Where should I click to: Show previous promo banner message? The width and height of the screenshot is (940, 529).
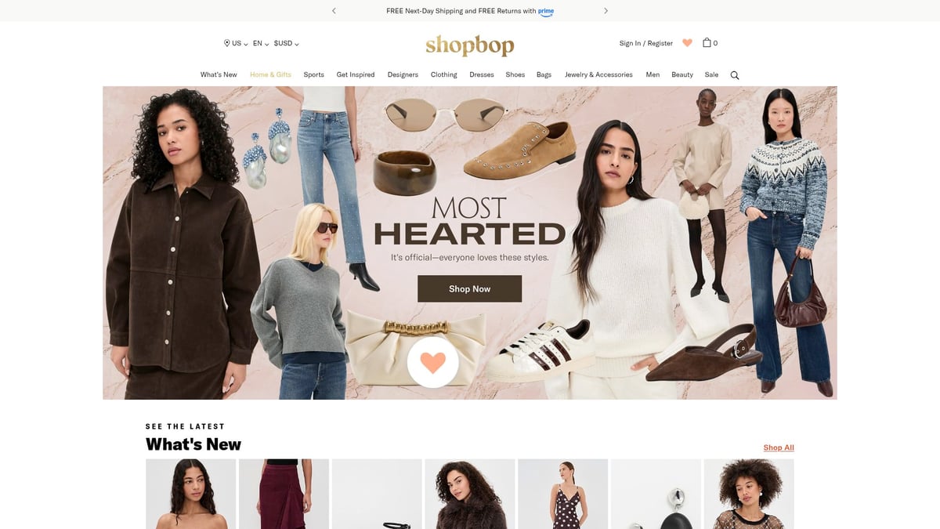coord(334,11)
